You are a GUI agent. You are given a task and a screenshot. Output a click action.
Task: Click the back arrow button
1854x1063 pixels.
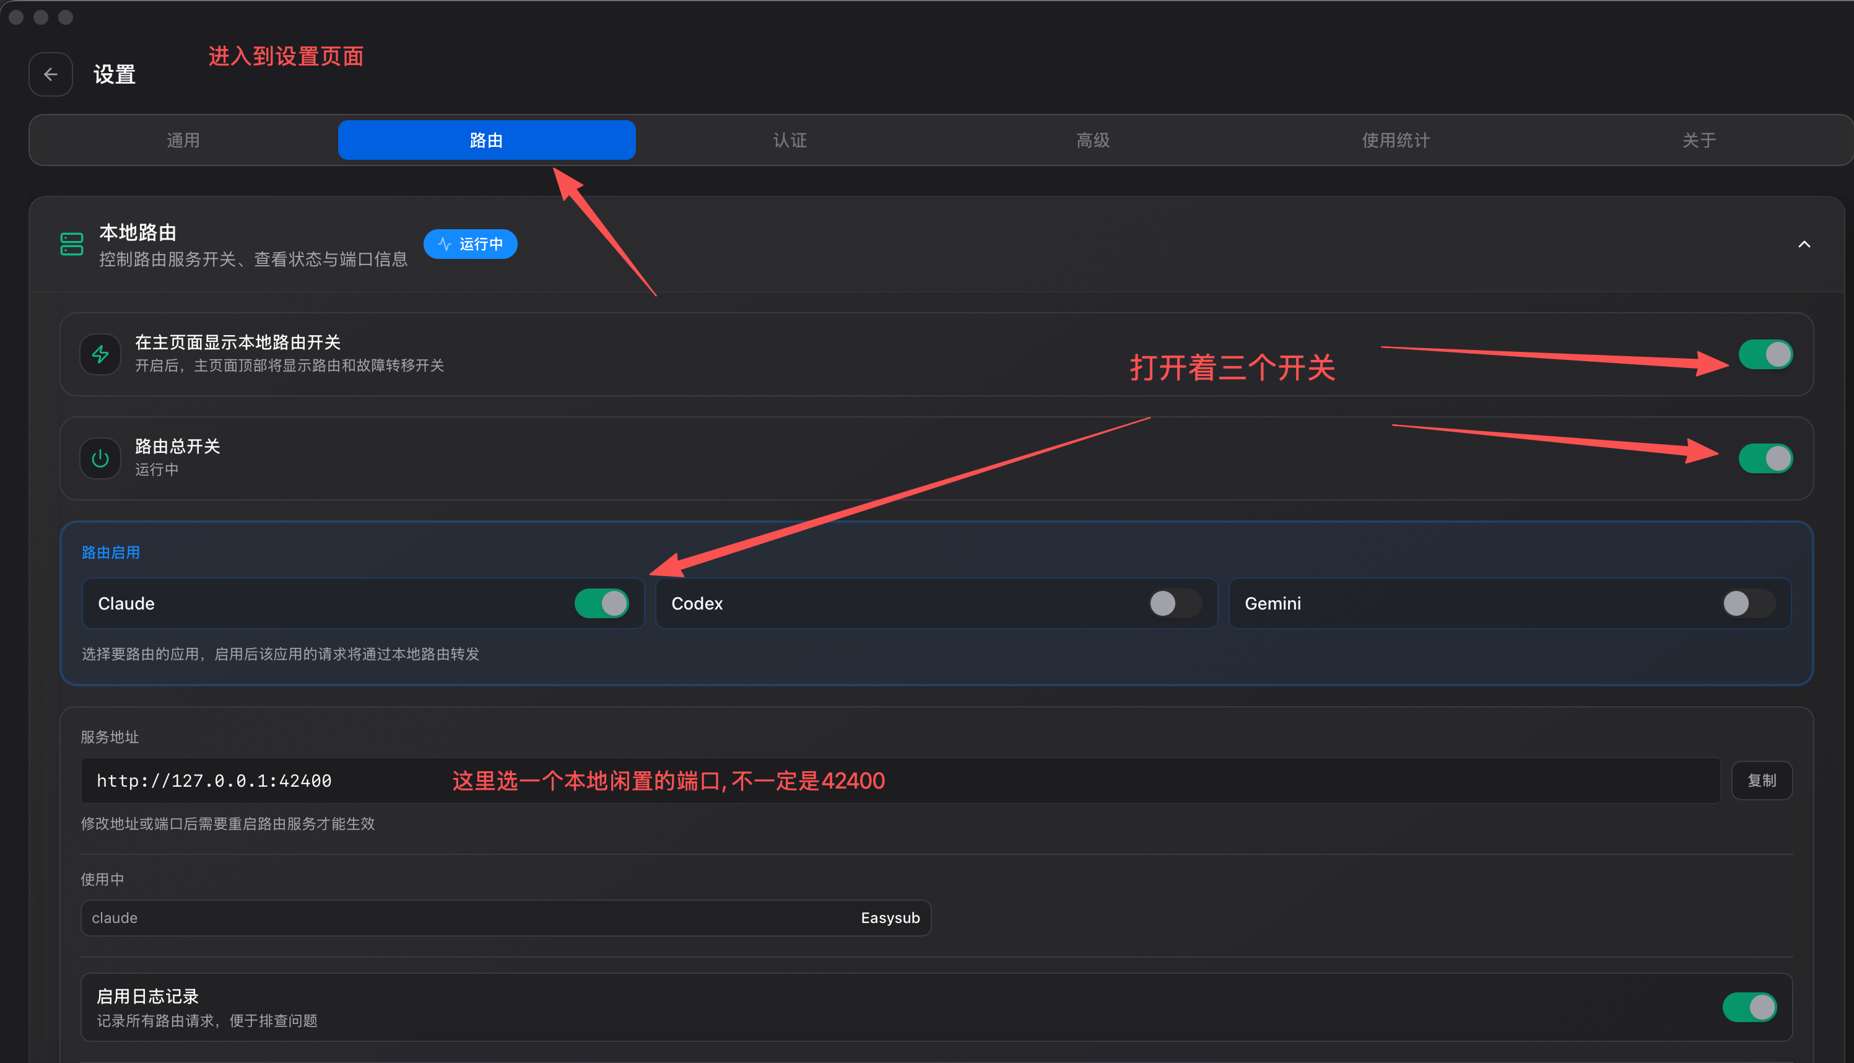tap(50, 74)
